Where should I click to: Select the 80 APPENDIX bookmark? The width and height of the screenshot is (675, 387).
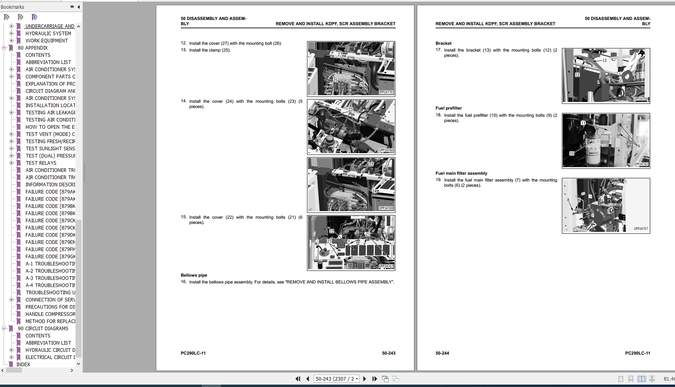click(33, 48)
